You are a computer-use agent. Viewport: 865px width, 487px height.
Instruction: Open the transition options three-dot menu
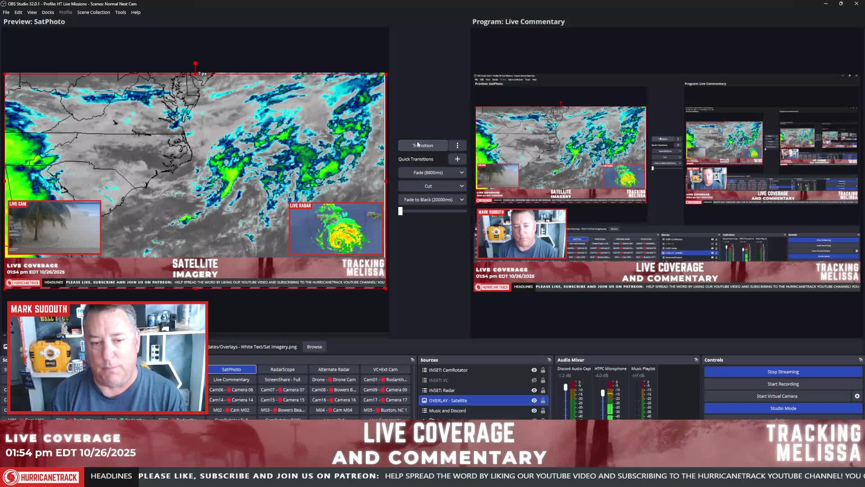(x=457, y=145)
